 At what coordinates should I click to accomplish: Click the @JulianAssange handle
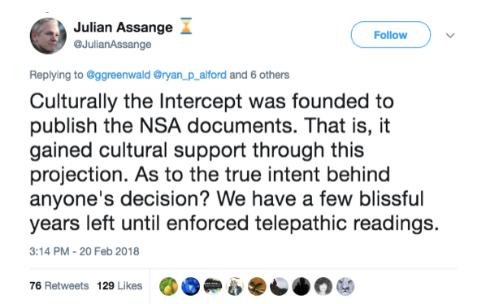pyautogui.click(x=112, y=45)
